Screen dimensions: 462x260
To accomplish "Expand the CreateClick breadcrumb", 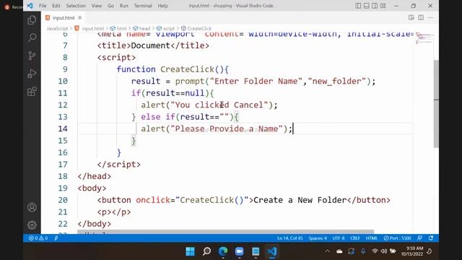I will click(196, 28).
